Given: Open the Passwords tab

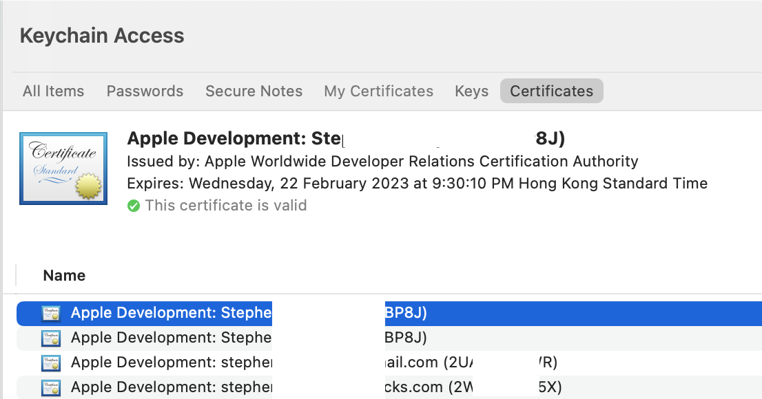Looking at the screenshot, I should click(x=145, y=91).
